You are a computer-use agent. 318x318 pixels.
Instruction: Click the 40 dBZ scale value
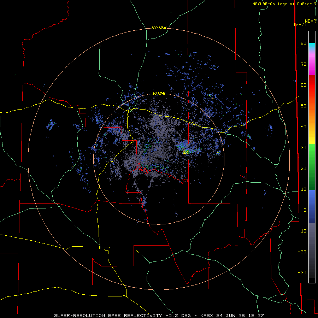pyautogui.click(x=304, y=127)
